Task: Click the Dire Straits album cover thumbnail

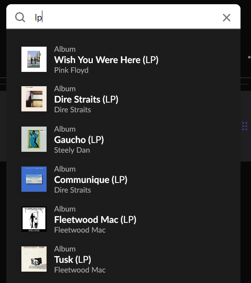Action: coord(34,99)
